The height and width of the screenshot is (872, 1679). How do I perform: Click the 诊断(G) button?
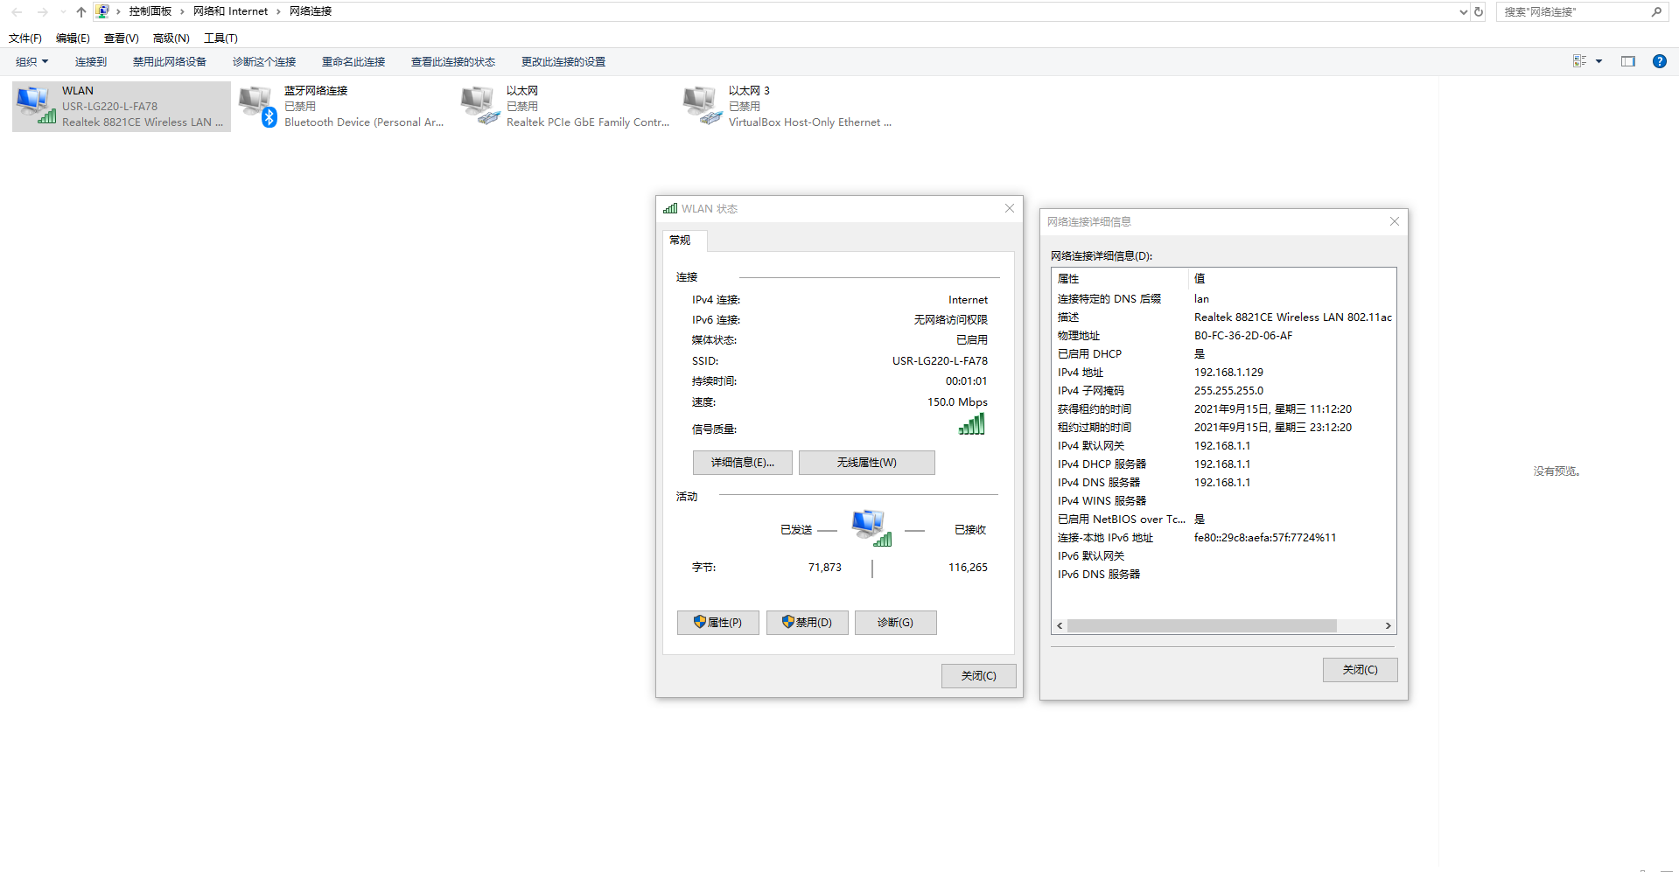[895, 623]
